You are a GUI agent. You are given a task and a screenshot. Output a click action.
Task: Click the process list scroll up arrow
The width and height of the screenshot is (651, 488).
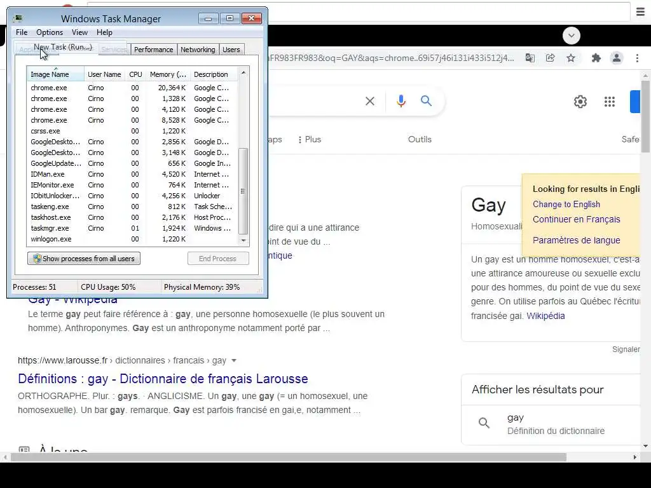(243, 72)
